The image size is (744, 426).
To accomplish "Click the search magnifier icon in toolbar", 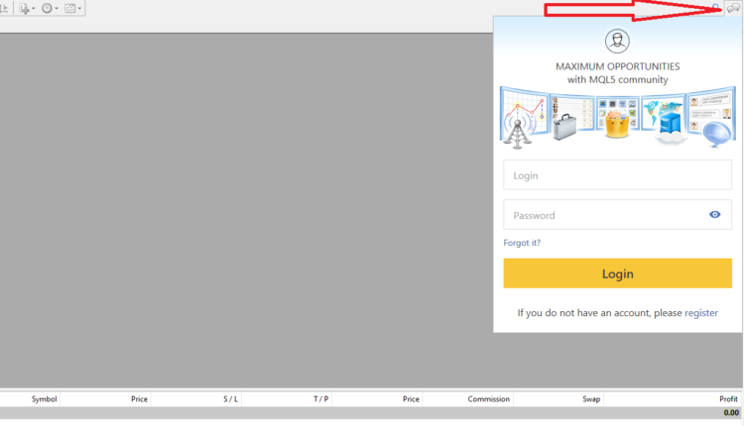I will point(716,8).
